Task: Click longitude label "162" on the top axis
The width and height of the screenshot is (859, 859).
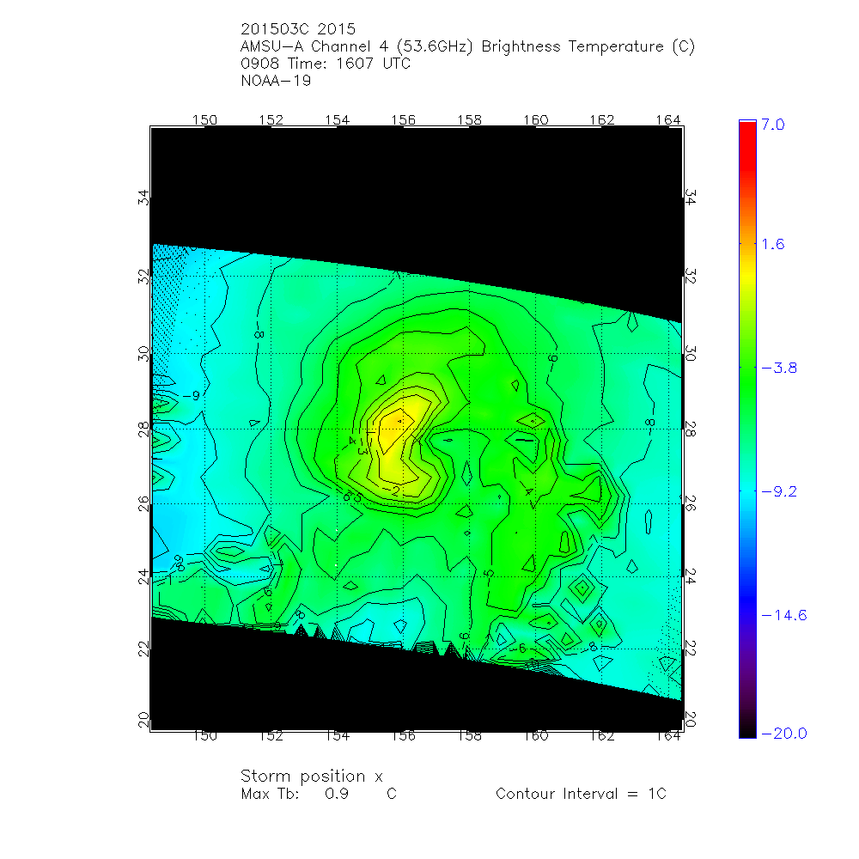Action: pyautogui.click(x=602, y=120)
